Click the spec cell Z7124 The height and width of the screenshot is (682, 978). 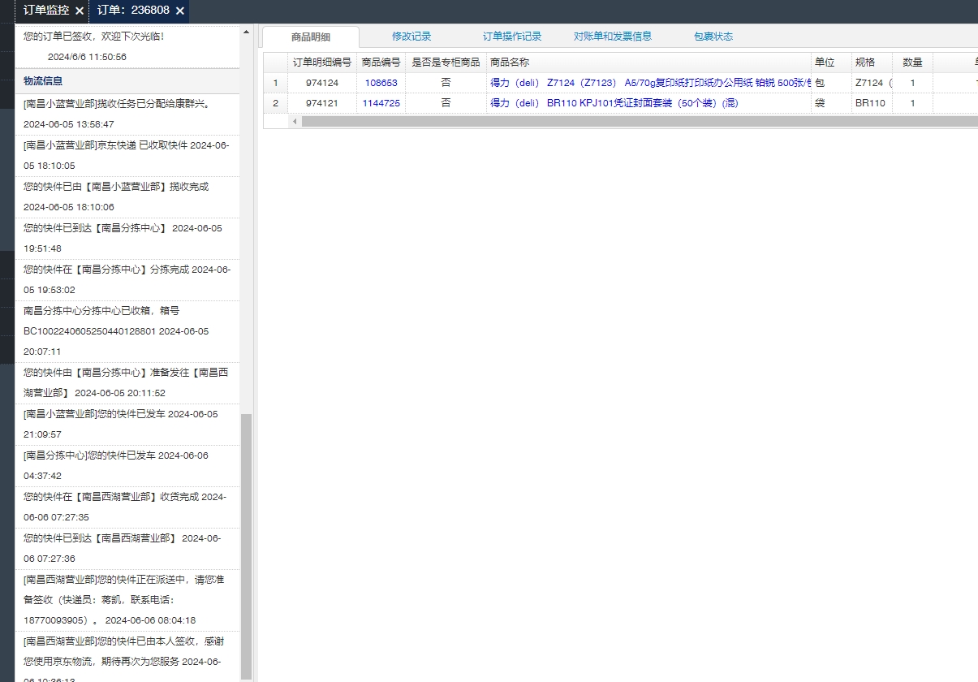coord(872,83)
